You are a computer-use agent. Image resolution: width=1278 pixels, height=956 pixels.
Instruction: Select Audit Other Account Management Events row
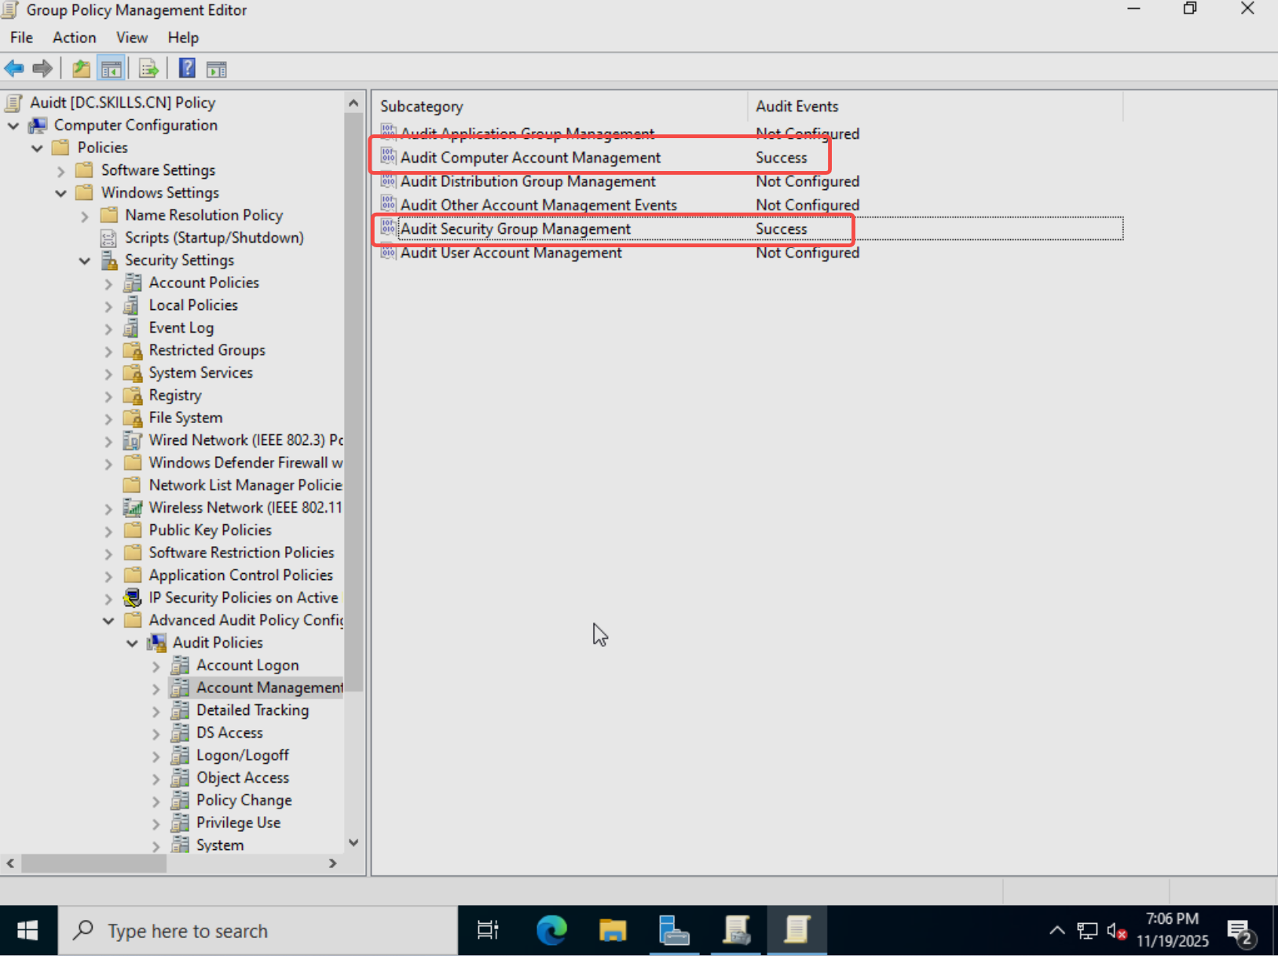pos(752,205)
